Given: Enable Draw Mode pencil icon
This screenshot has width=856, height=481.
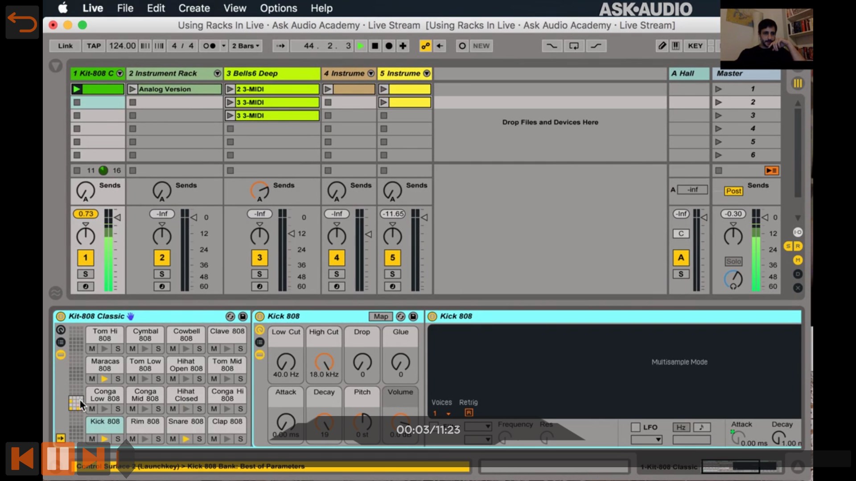Looking at the screenshot, I should pyautogui.click(x=662, y=46).
